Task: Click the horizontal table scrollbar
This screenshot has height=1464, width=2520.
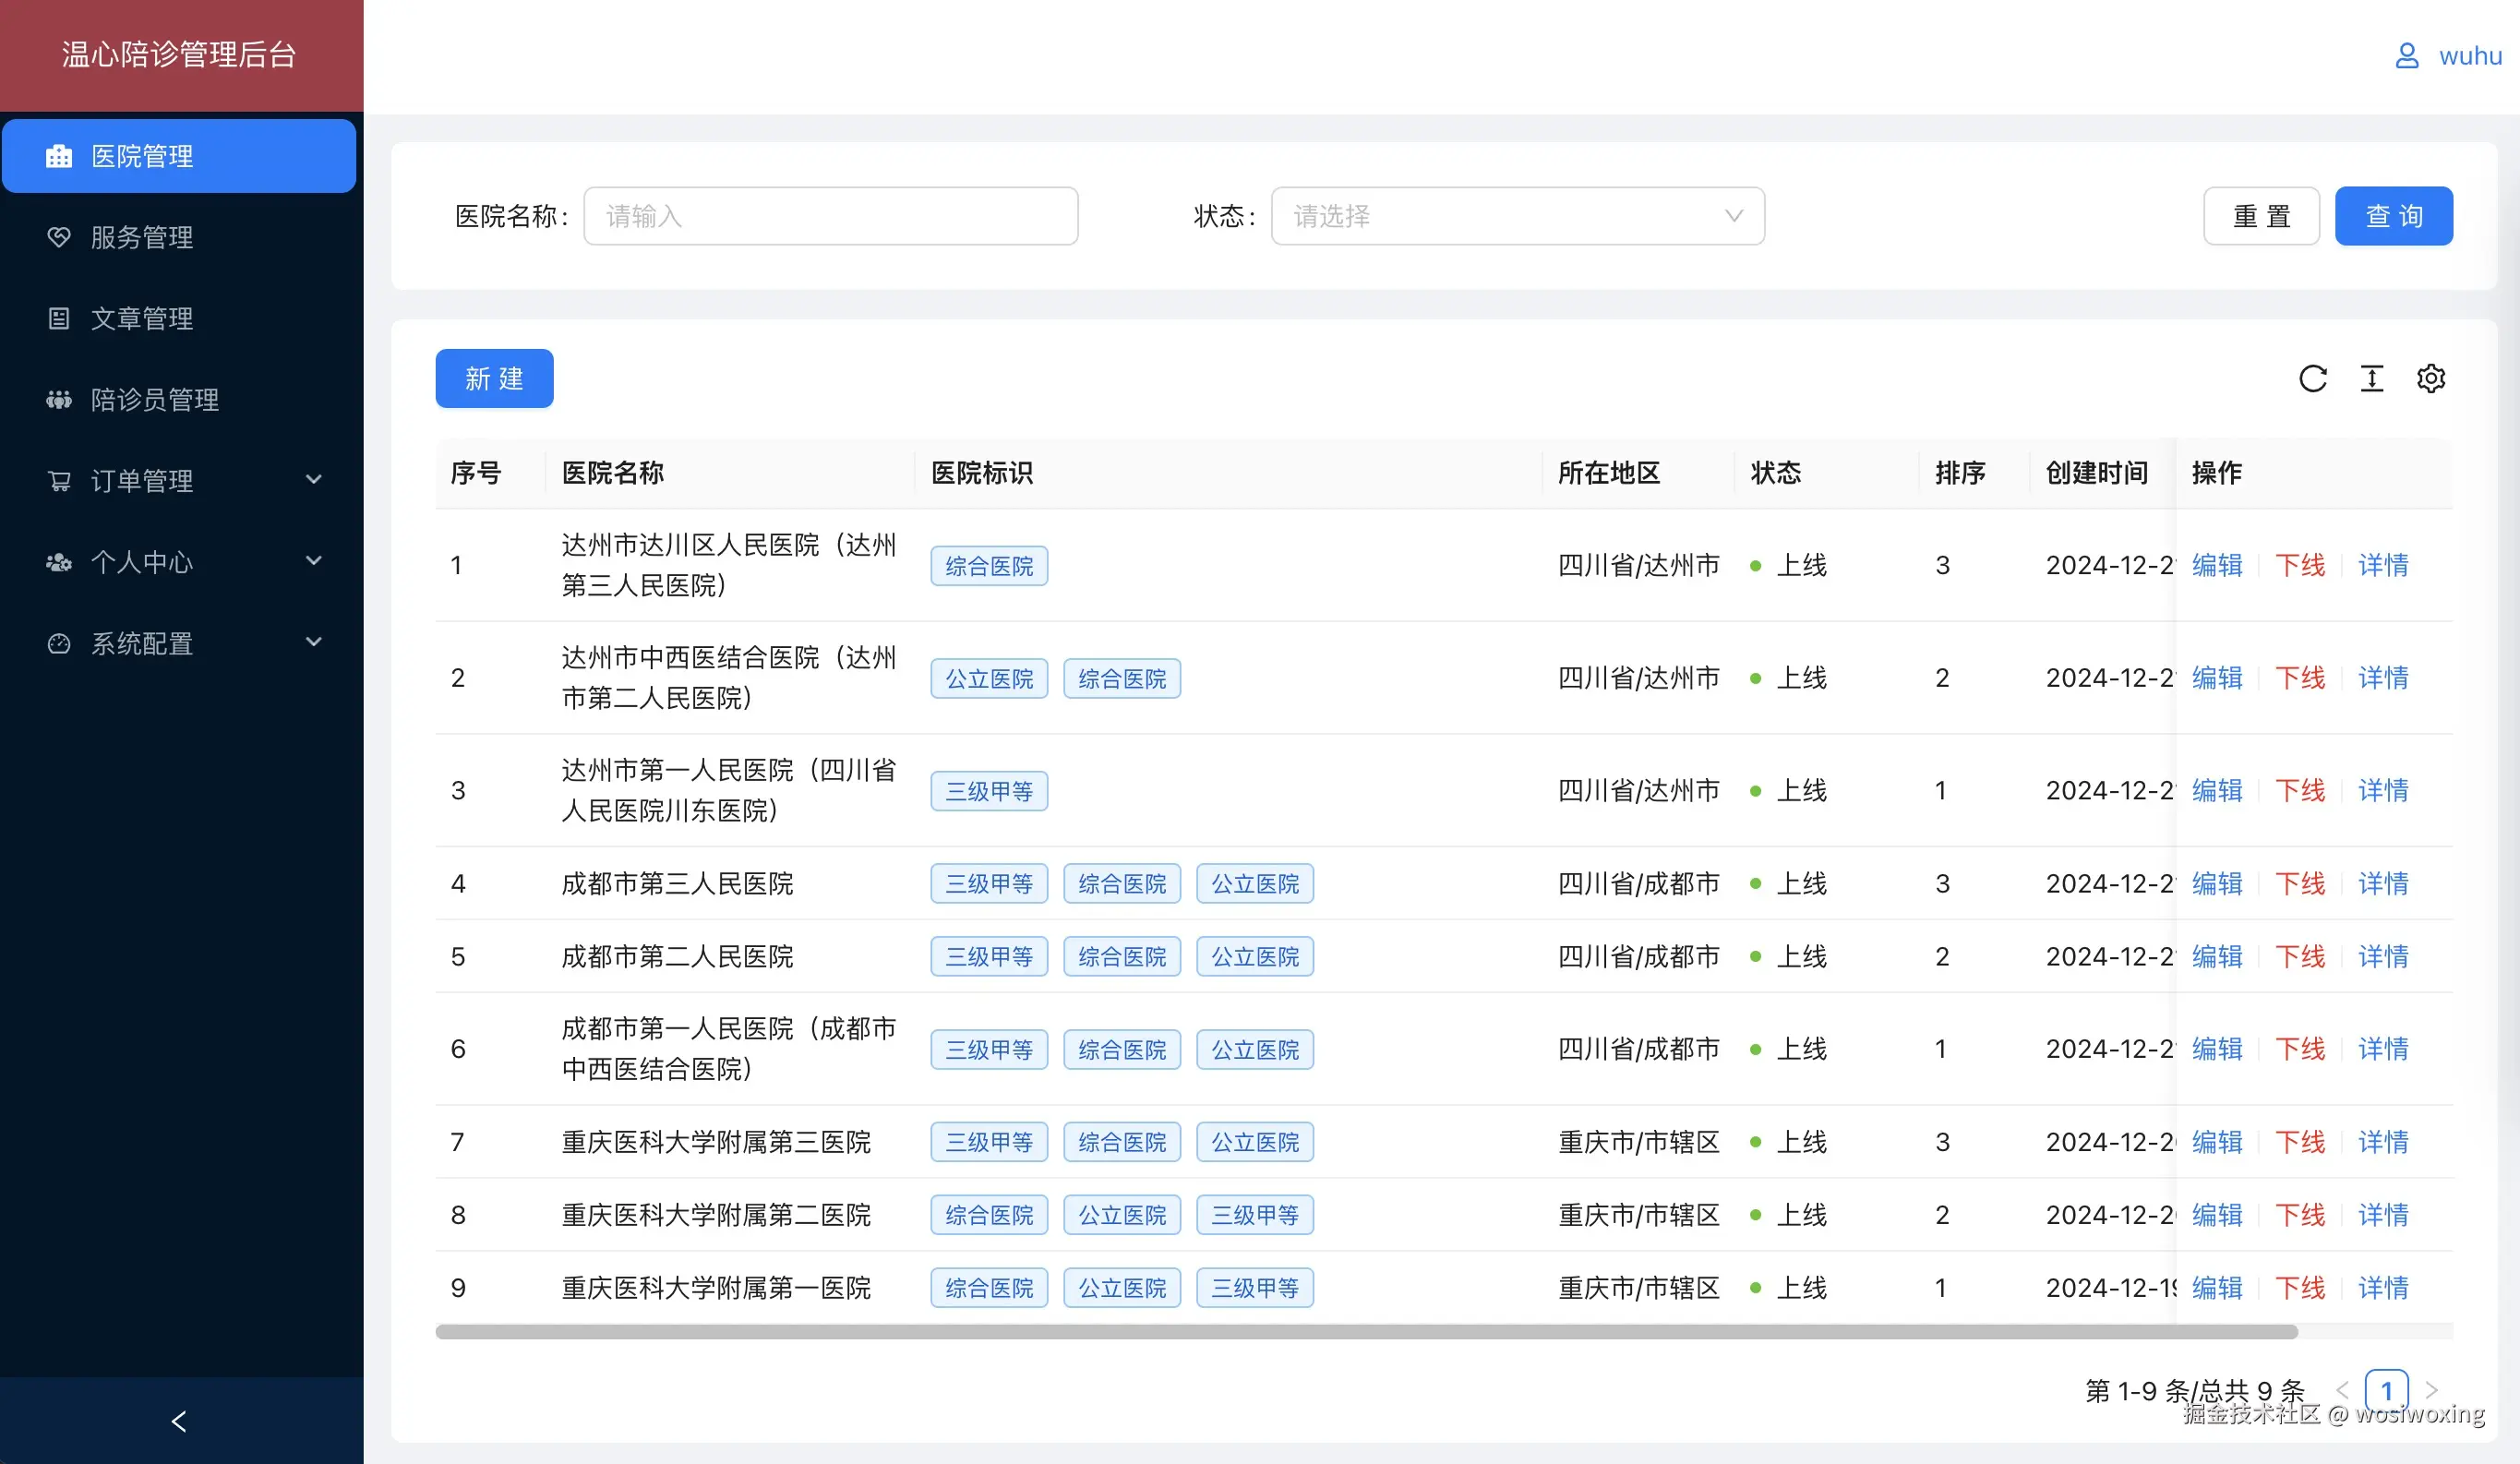Action: pyautogui.click(x=1365, y=1332)
